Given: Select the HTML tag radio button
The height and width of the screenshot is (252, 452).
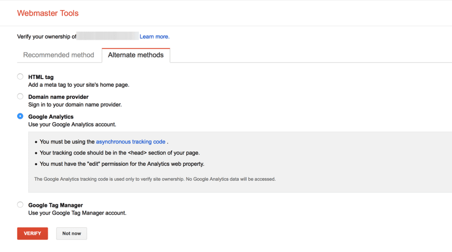Looking at the screenshot, I should tap(20, 77).
